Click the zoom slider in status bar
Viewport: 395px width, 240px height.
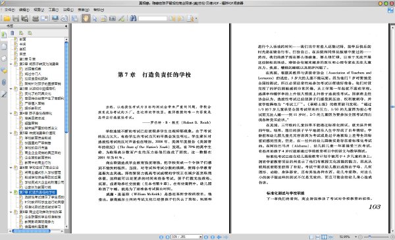point(377,237)
